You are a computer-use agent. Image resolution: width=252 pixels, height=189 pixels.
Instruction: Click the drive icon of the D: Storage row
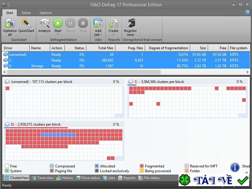pos(6,66)
